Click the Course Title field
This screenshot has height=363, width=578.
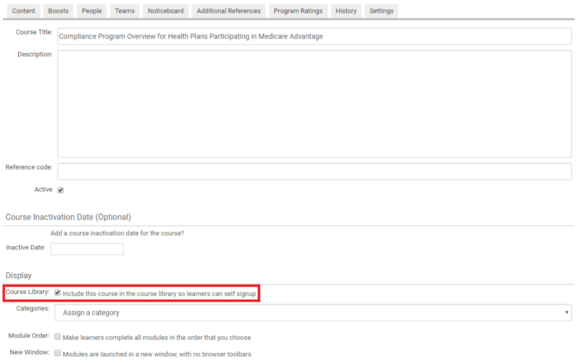coord(313,36)
